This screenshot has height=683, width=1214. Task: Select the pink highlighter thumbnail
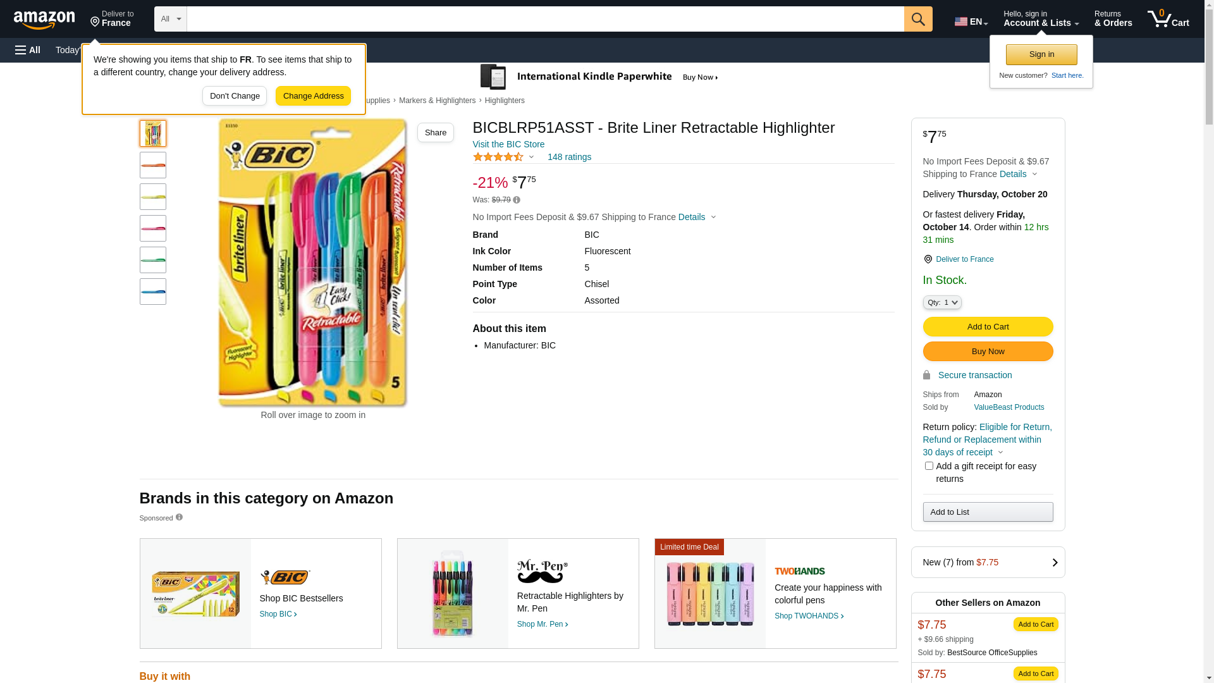tap(153, 228)
